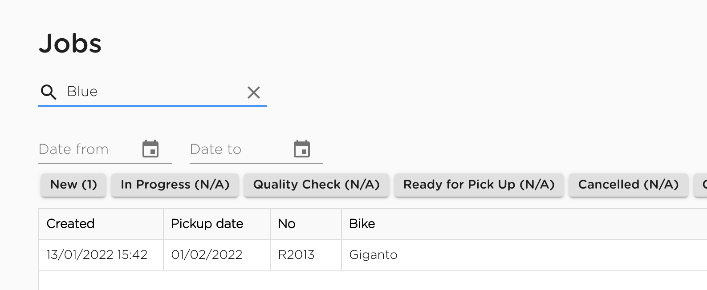
Task: Click the 01/02/2022 pickup date cell
Action: point(207,255)
